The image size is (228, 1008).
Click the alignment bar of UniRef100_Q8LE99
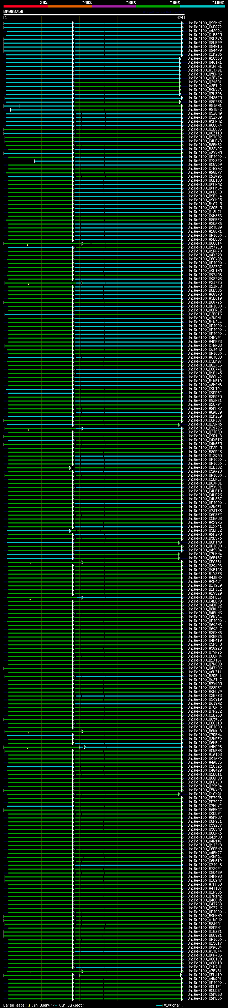click(x=93, y=43)
